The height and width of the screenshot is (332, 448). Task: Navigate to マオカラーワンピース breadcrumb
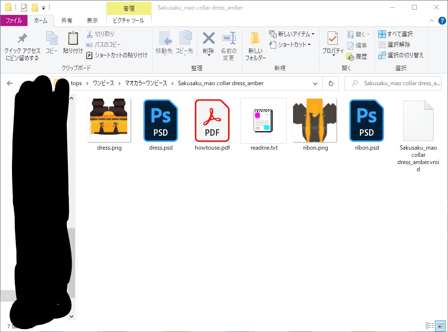(146, 83)
